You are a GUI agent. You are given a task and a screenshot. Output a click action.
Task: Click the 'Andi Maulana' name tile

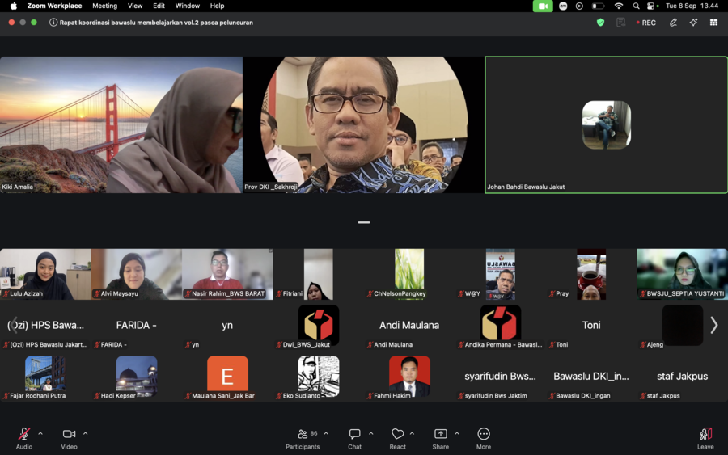[409, 325]
